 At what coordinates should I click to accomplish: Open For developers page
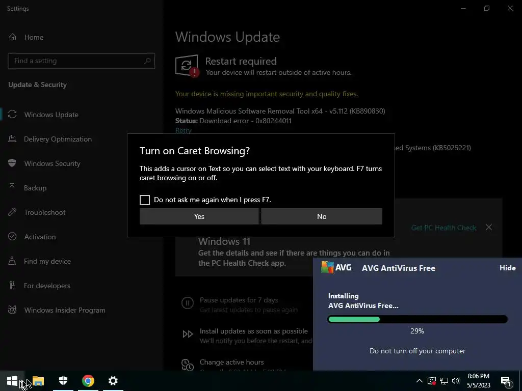click(x=47, y=286)
